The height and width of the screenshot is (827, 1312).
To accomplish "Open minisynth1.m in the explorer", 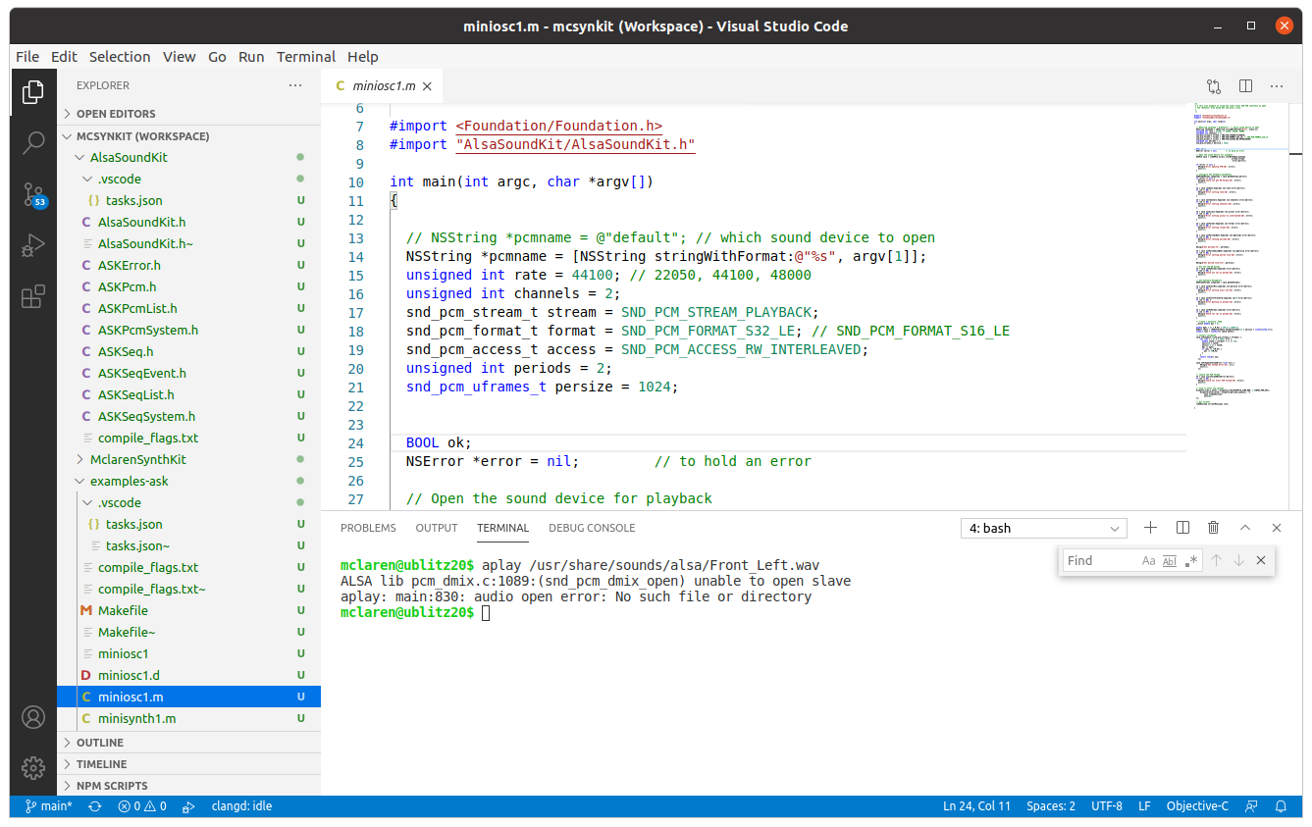I will click(136, 718).
